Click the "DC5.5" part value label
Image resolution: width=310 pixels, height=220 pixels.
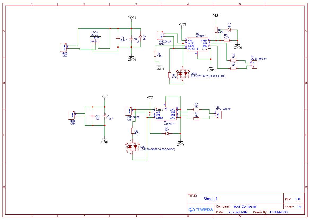94,35
